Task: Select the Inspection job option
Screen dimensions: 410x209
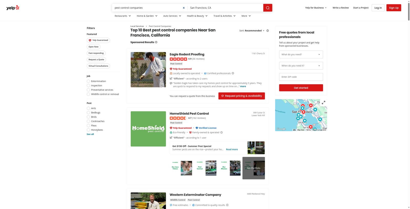Action: (88, 86)
